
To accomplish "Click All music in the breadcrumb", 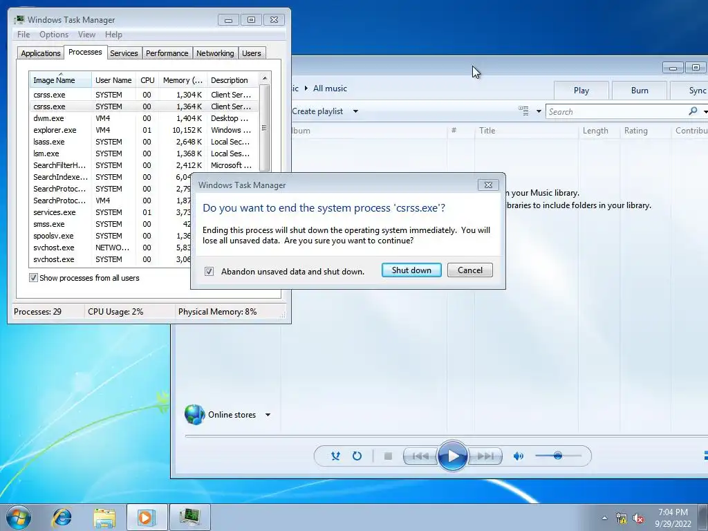I will 330,88.
